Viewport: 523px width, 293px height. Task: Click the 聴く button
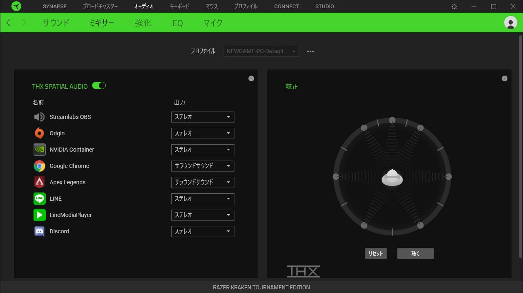[x=416, y=253]
